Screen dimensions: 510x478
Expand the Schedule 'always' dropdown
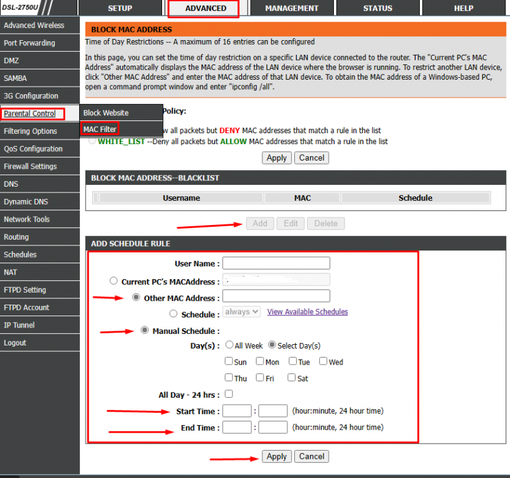242,312
